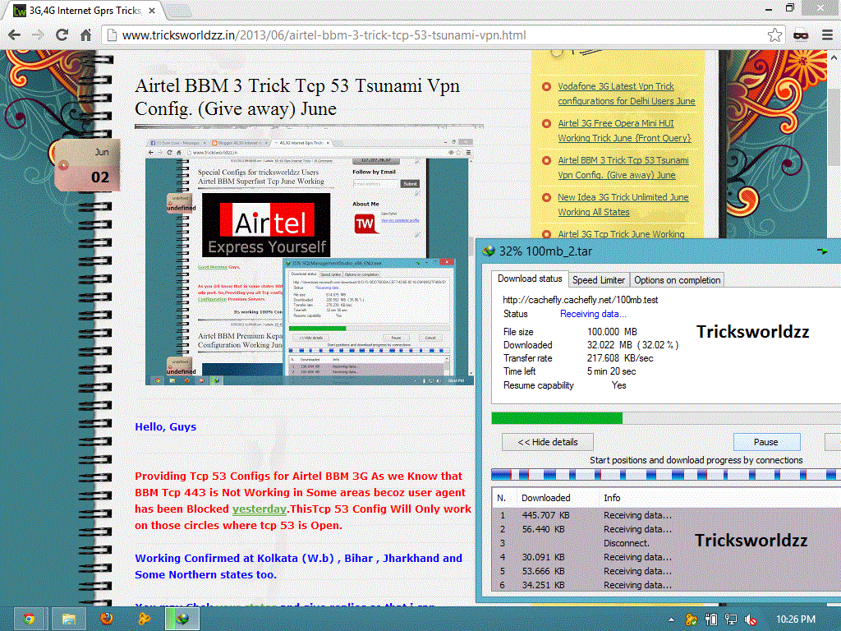Viewport: 841px width, 631px height.
Task: Open the New Idea 3G Trick Unlimited June link
Action: click(x=623, y=205)
